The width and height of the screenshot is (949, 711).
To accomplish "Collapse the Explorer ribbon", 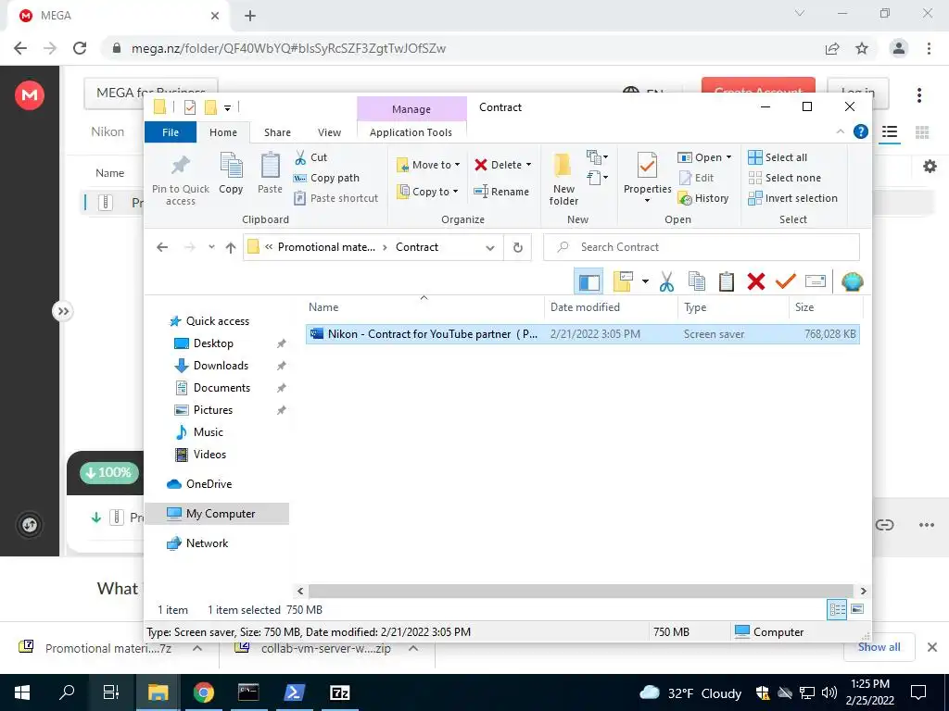I will click(x=840, y=131).
